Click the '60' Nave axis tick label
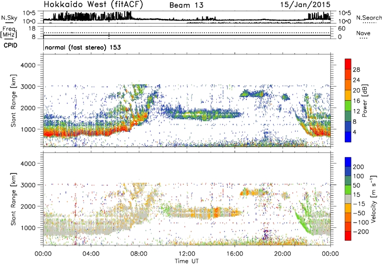This screenshot has height=264, width=382. click(341, 29)
